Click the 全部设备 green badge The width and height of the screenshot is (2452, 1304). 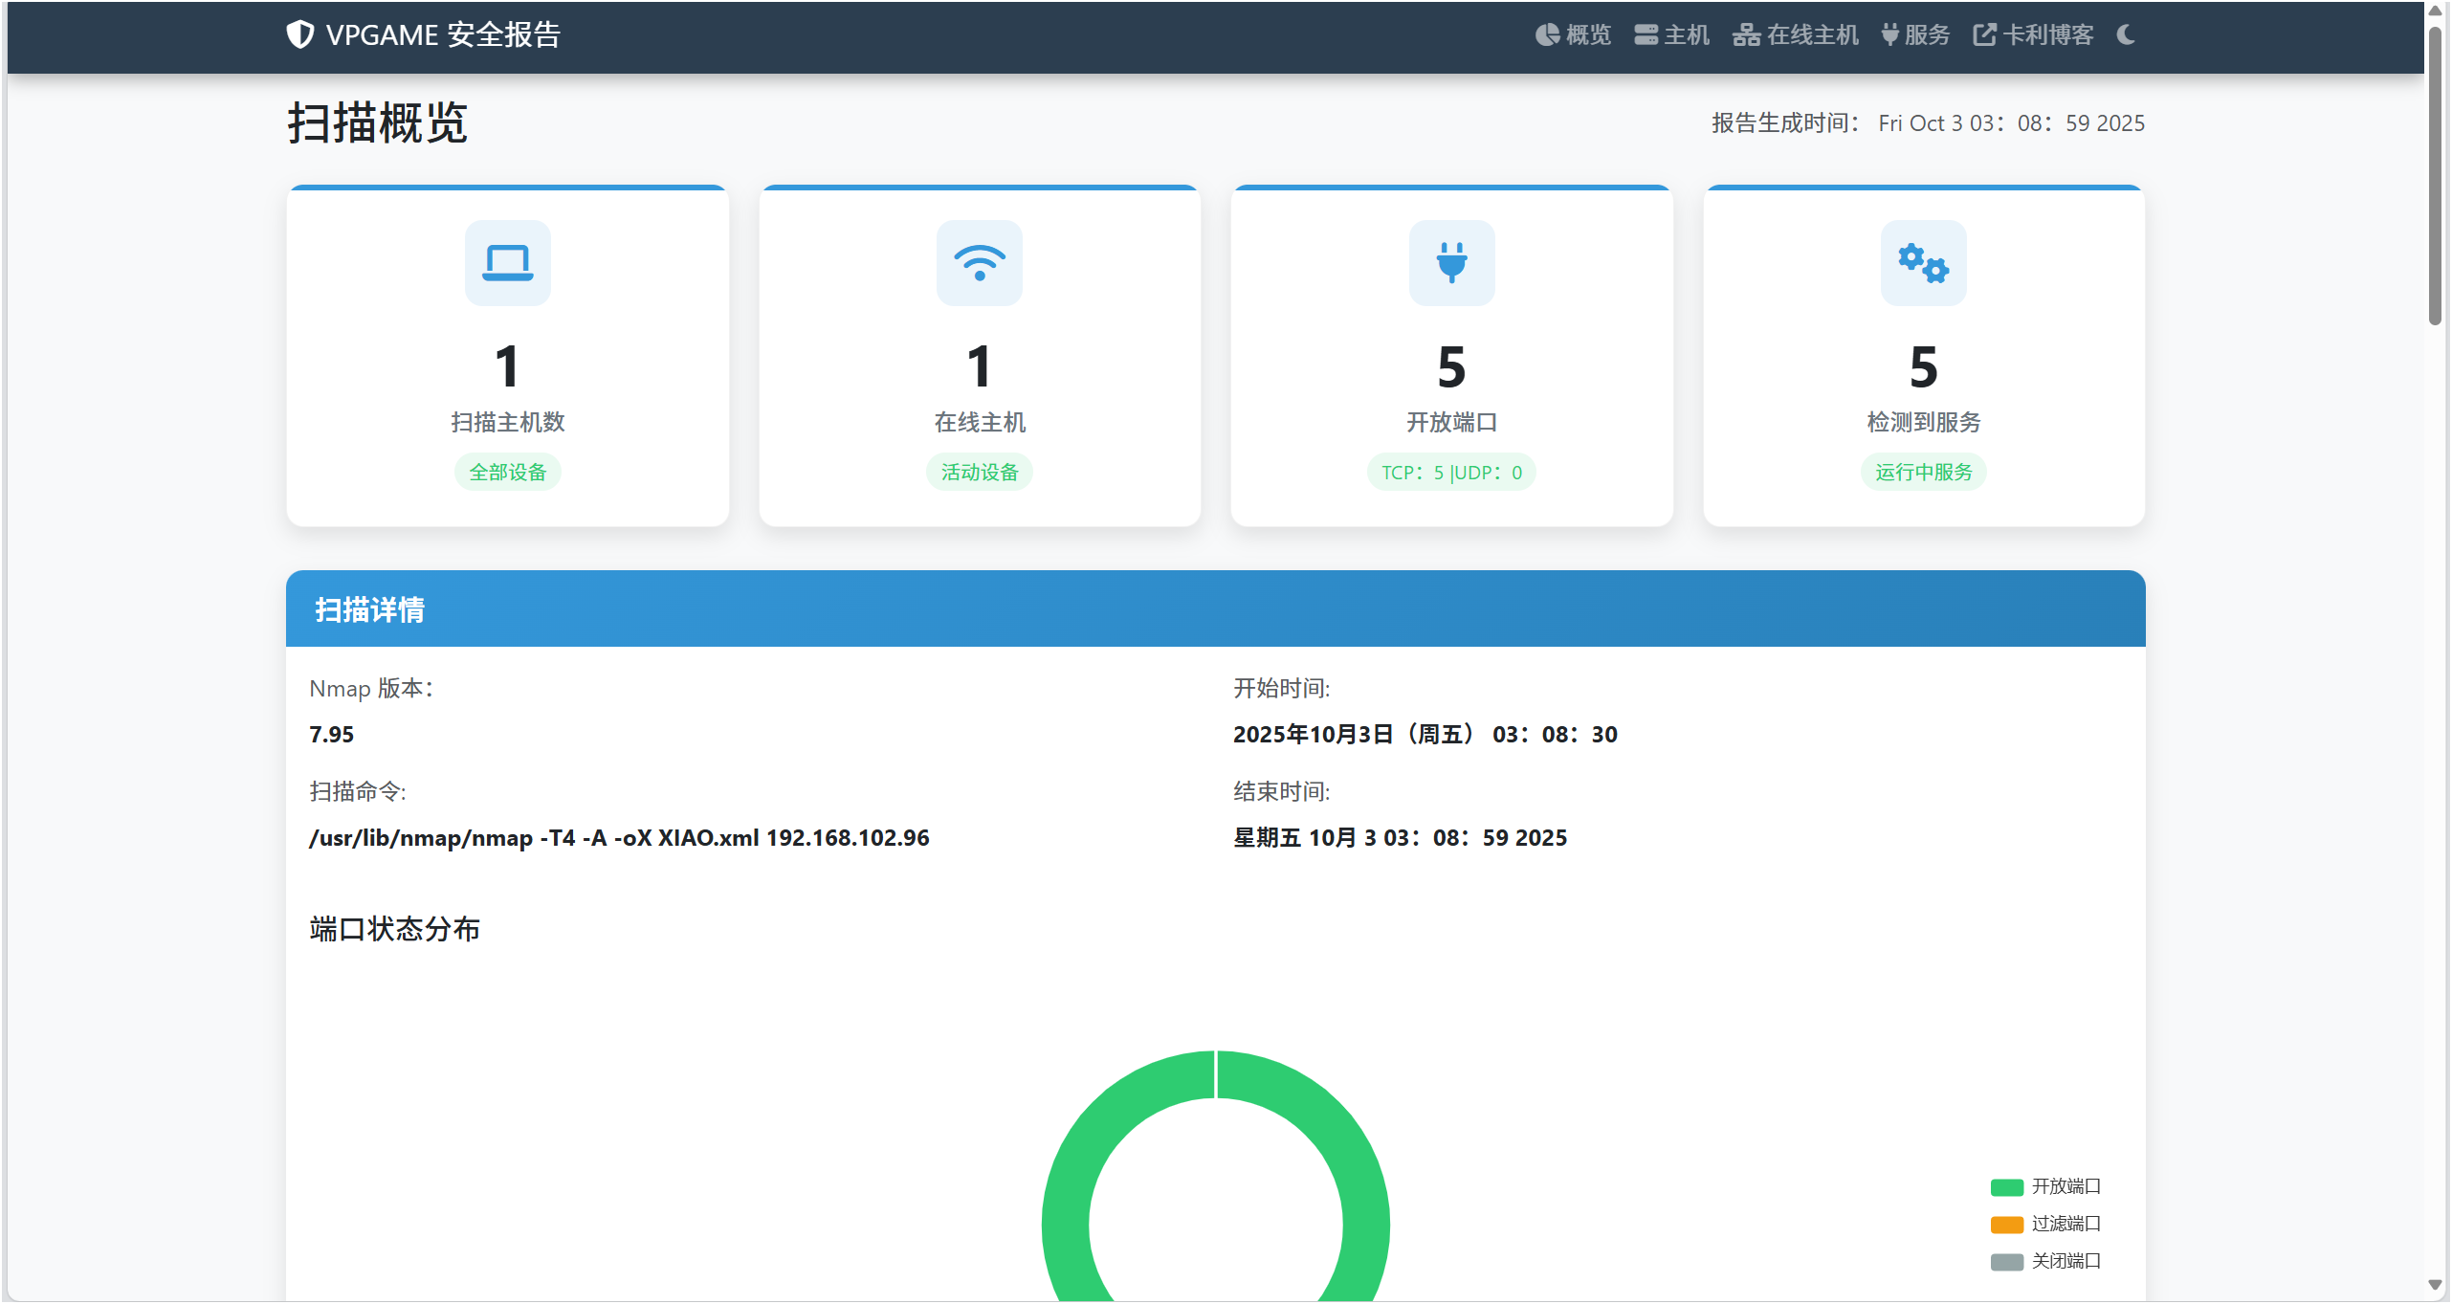pos(507,472)
